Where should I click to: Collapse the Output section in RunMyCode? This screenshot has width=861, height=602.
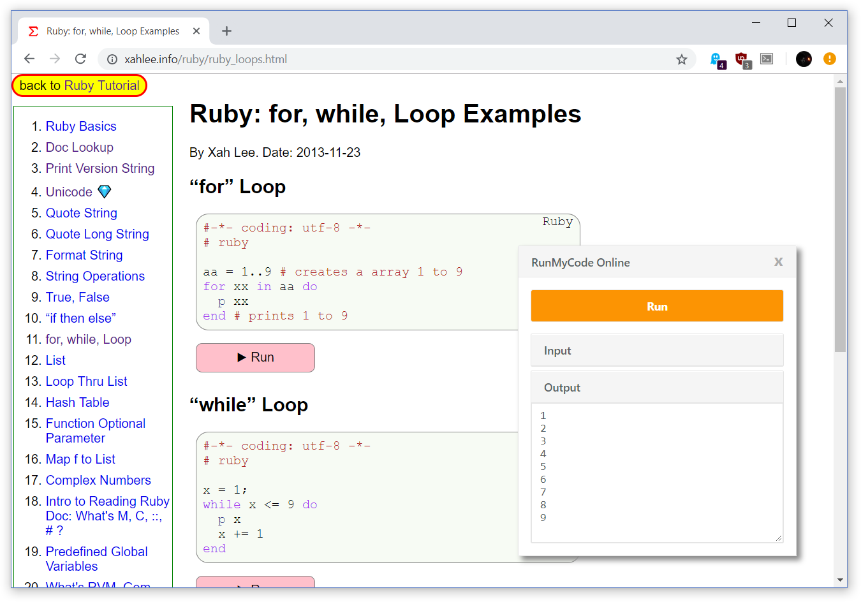coord(657,387)
